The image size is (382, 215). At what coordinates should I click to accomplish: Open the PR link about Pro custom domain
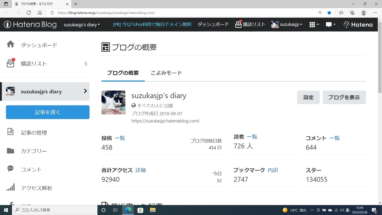pyautogui.click(x=152, y=25)
